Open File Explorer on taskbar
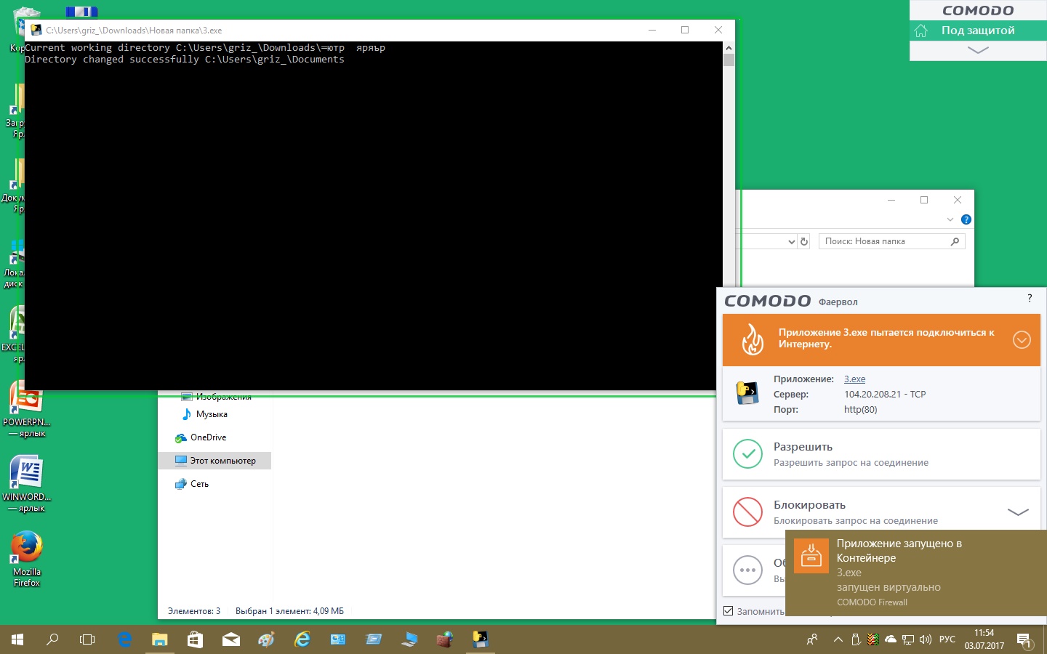This screenshot has width=1047, height=654. [x=159, y=639]
